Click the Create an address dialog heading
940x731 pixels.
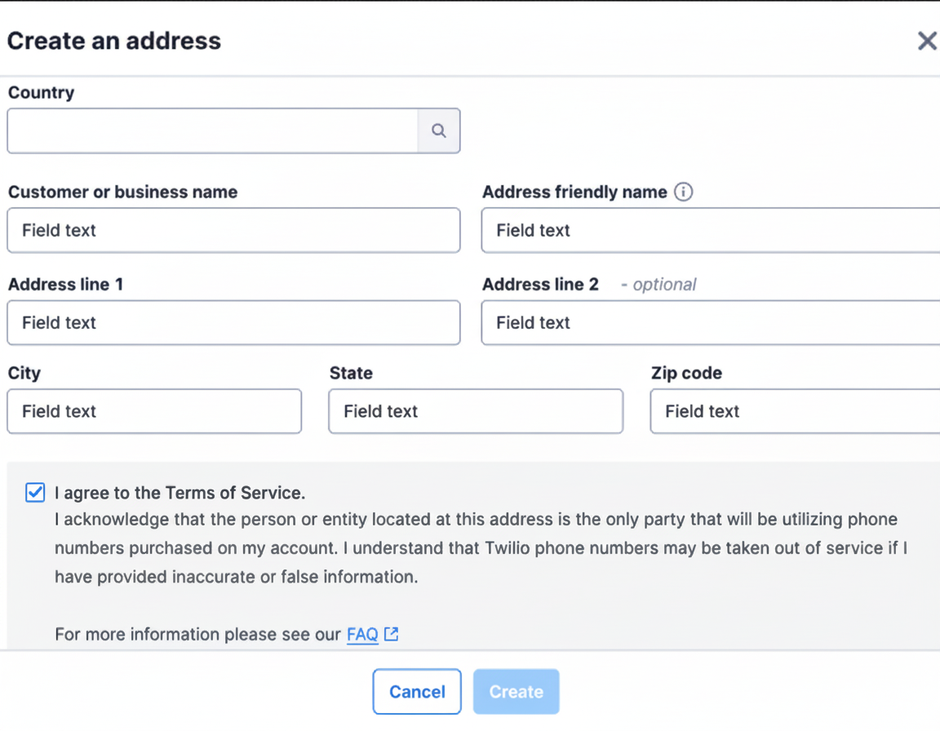pos(113,40)
